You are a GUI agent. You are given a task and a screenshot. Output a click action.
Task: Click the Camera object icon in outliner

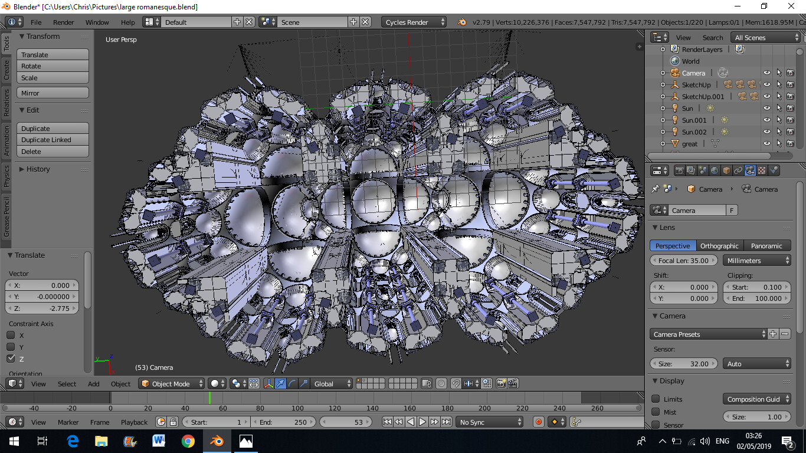click(675, 73)
